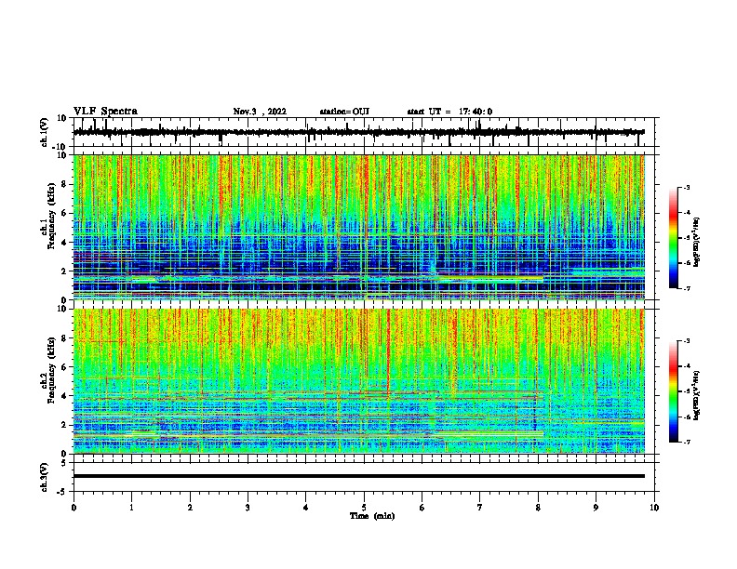Click time axis tick label "3"
This screenshot has height=569, width=737.
248,508
